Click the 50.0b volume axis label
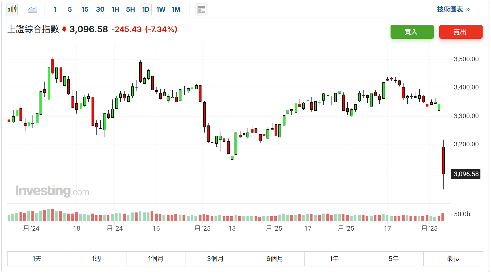 tap(462, 214)
